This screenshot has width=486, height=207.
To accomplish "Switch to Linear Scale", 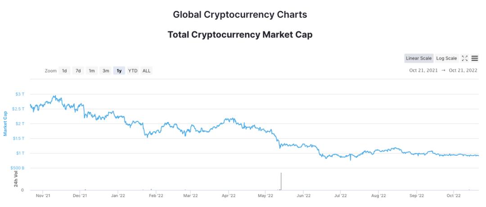I will point(418,58).
